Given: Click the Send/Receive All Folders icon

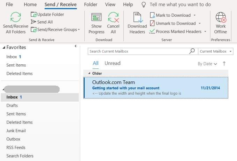Looking at the screenshot, I should 16,17.
